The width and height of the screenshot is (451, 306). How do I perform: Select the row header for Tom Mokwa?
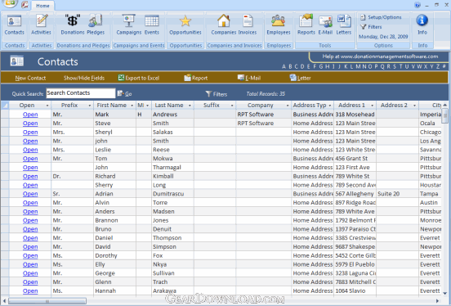5,159
